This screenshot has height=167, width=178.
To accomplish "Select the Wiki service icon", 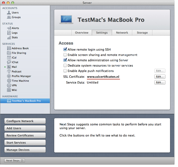I will point(9,90).
